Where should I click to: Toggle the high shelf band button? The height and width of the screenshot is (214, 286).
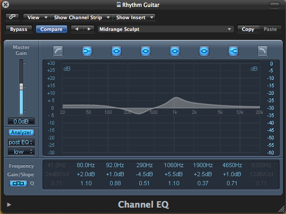coord(233,51)
